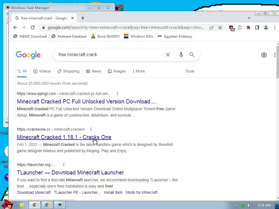The width and height of the screenshot is (279, 209).
Task: Click the Google logo
Action: (x=28, y=55)
